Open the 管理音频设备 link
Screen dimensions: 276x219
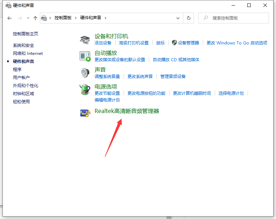coord(173,76)
